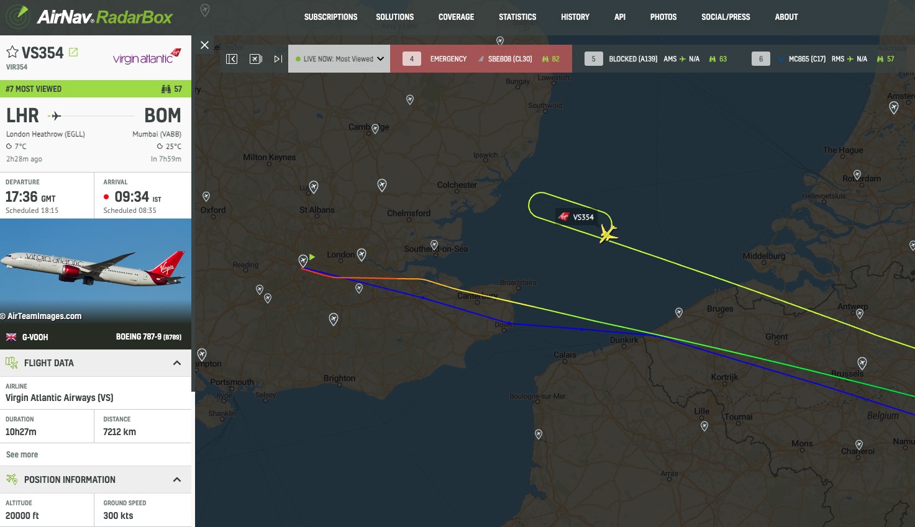
Task: Open the Subscriptions menu
Action: tap(330, 17)
